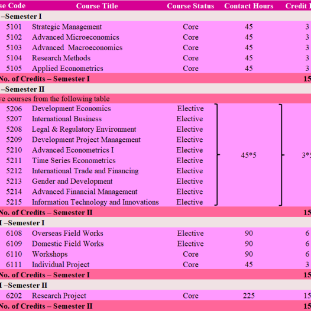Select the course title "Applied Econometrics"
This screenshot has width=311, height=311.
click(67, 69)
